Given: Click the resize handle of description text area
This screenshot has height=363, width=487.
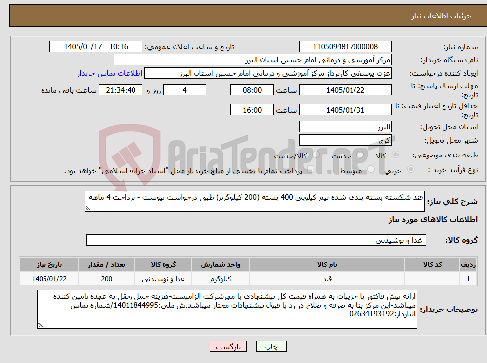Looking at the screenshot, I should point(88,208).
